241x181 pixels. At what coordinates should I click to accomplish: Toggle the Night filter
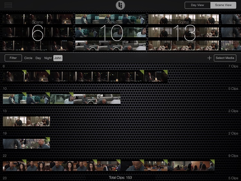pos(48,58)
